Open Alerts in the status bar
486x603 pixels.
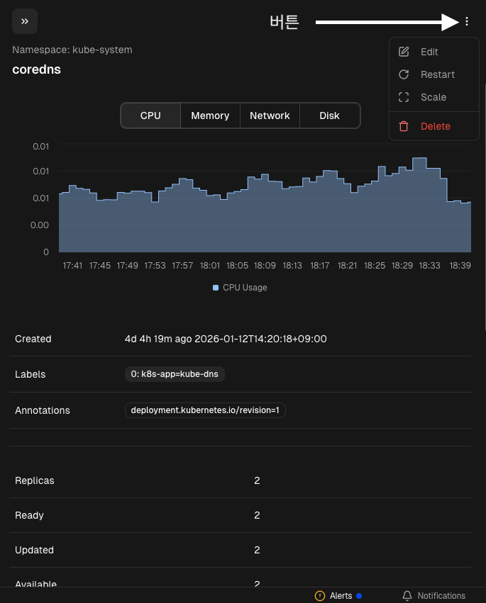pos(341,596)
